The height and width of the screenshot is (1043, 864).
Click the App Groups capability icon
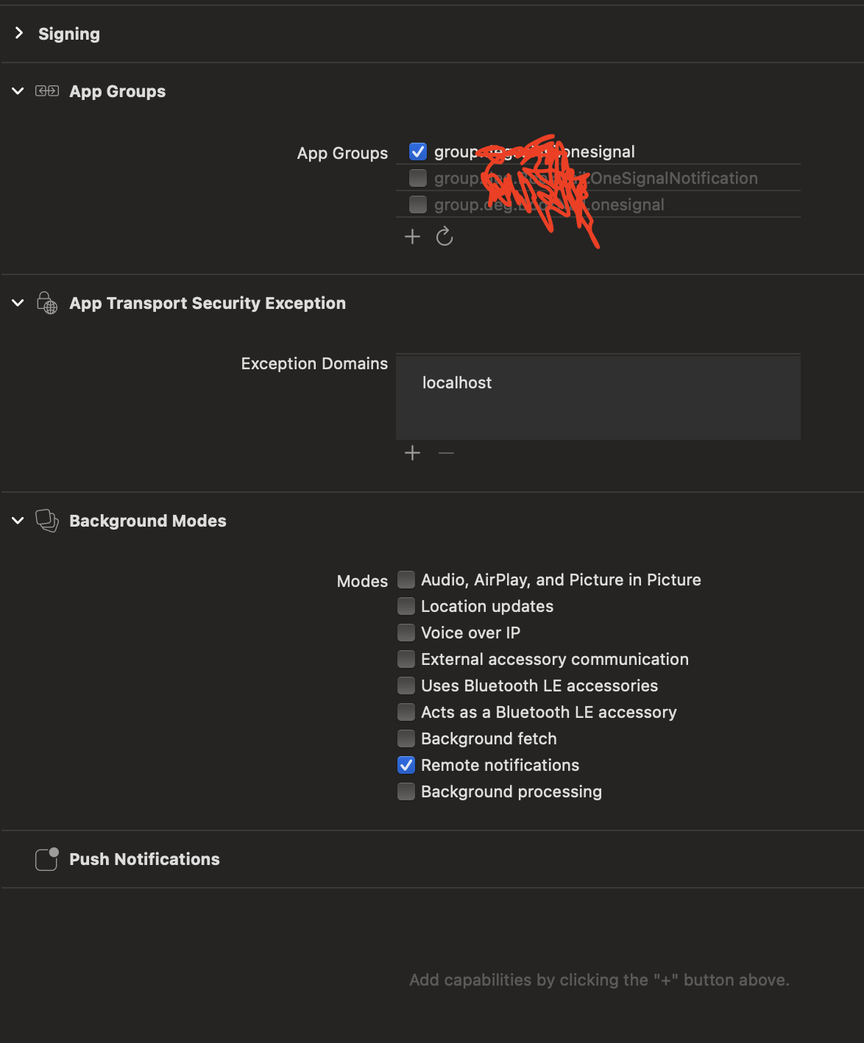tap(47, 91)
